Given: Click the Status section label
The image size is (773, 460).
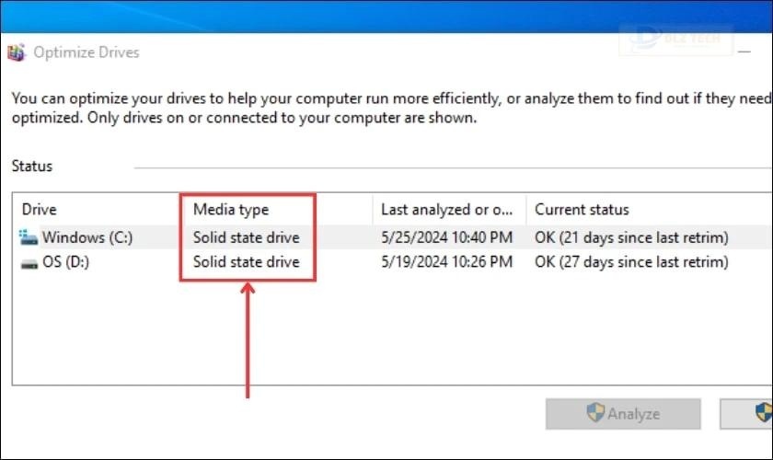Looking at the screenshot, I should [x=32, y=166].
